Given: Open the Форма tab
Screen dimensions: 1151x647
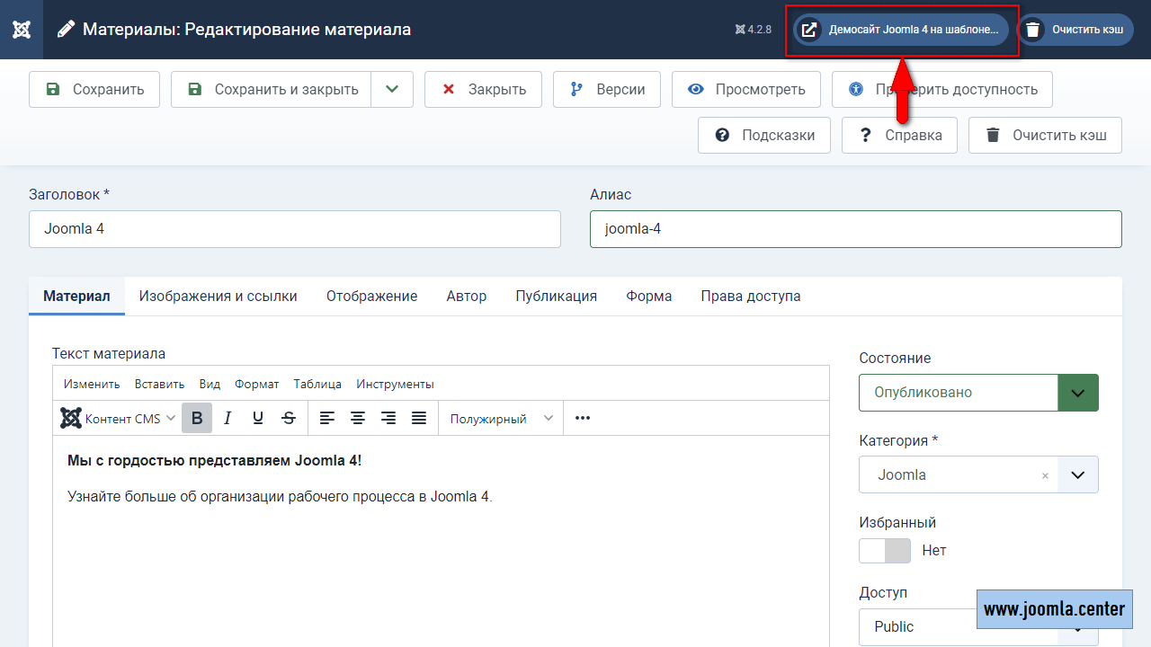Looking at the screenshot, I should tap(649, 296).
